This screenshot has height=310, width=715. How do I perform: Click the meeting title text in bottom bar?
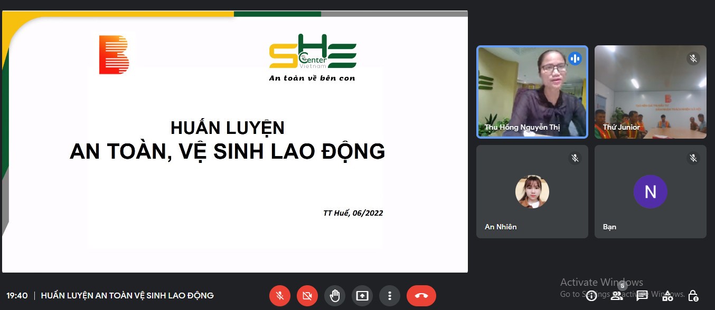pyautogui.click(x=127, y=296)
